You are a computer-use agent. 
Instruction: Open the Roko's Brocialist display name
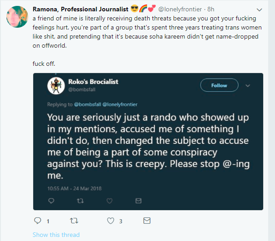(x=93, y=82)
